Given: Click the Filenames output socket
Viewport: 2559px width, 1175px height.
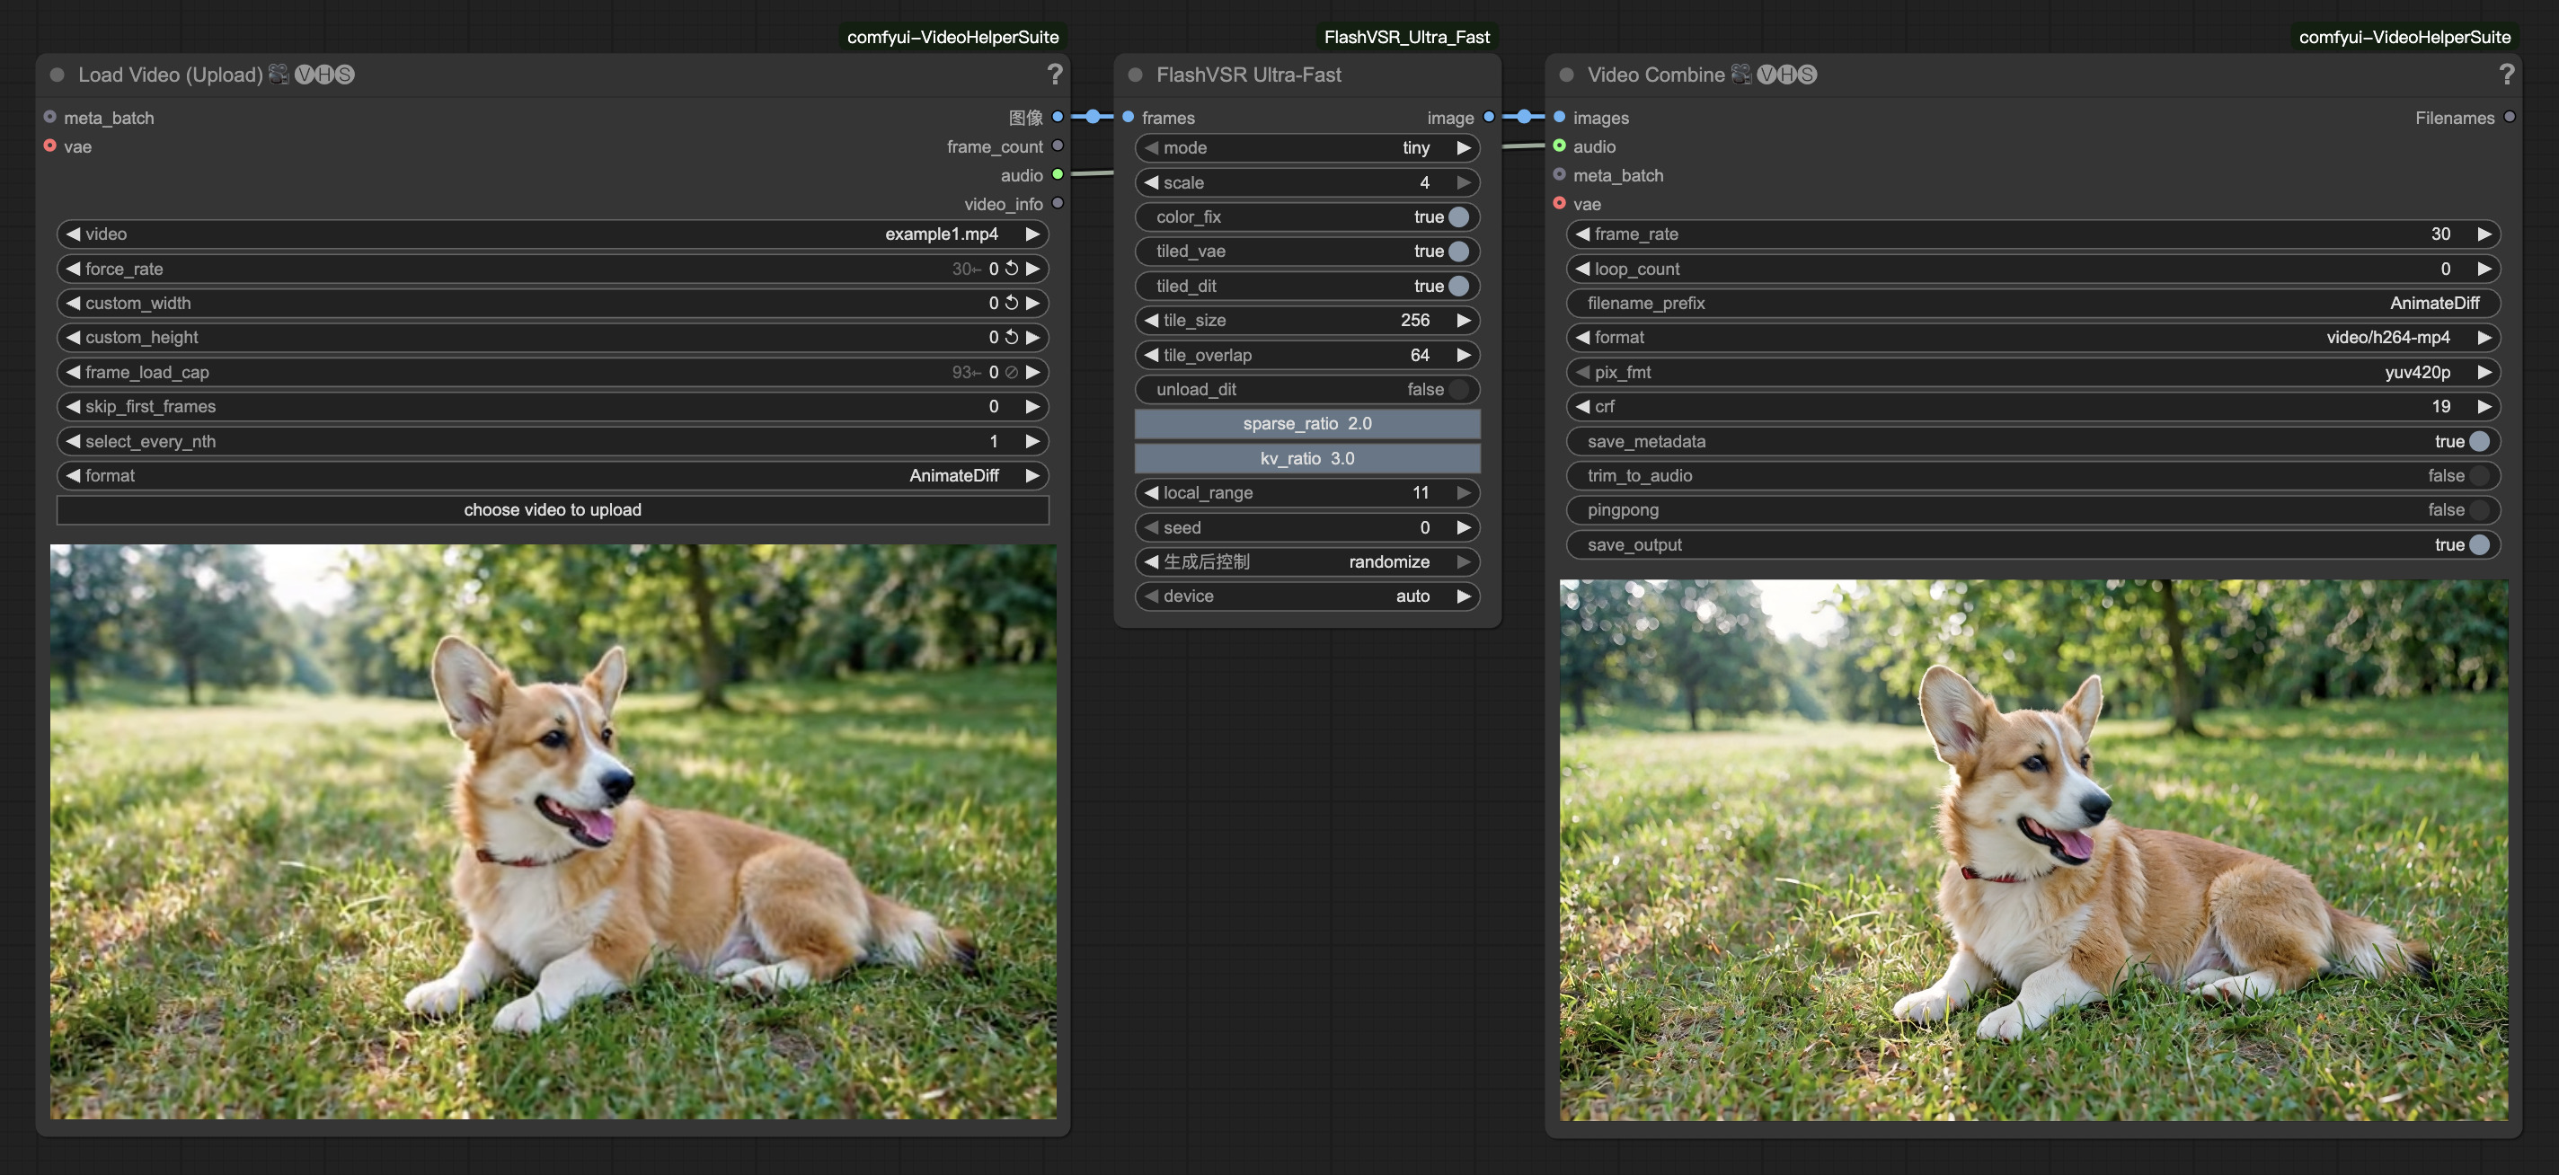Looking at the screenshot, I should 2510,117.
